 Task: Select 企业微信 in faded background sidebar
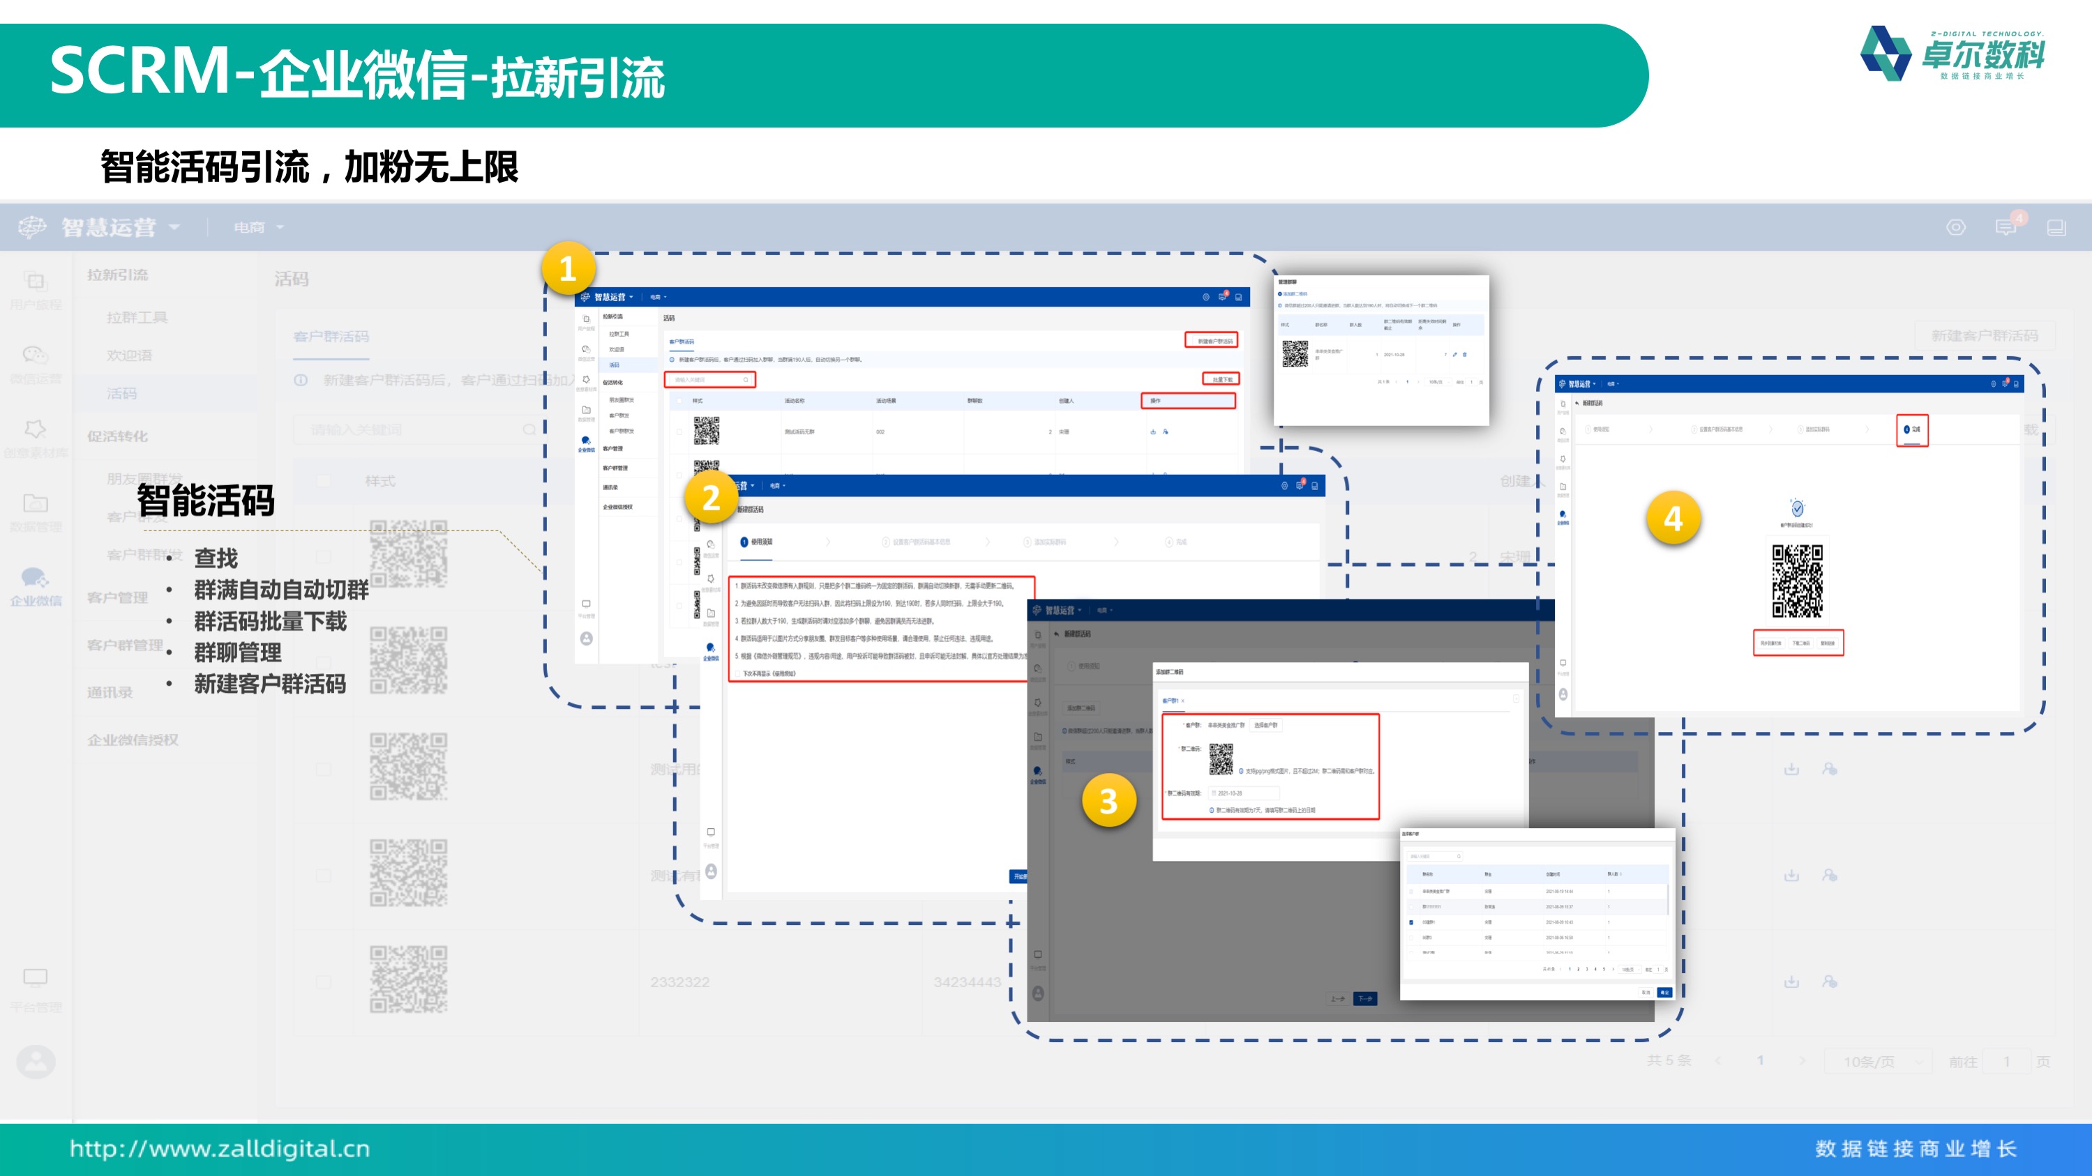point(36,587)
